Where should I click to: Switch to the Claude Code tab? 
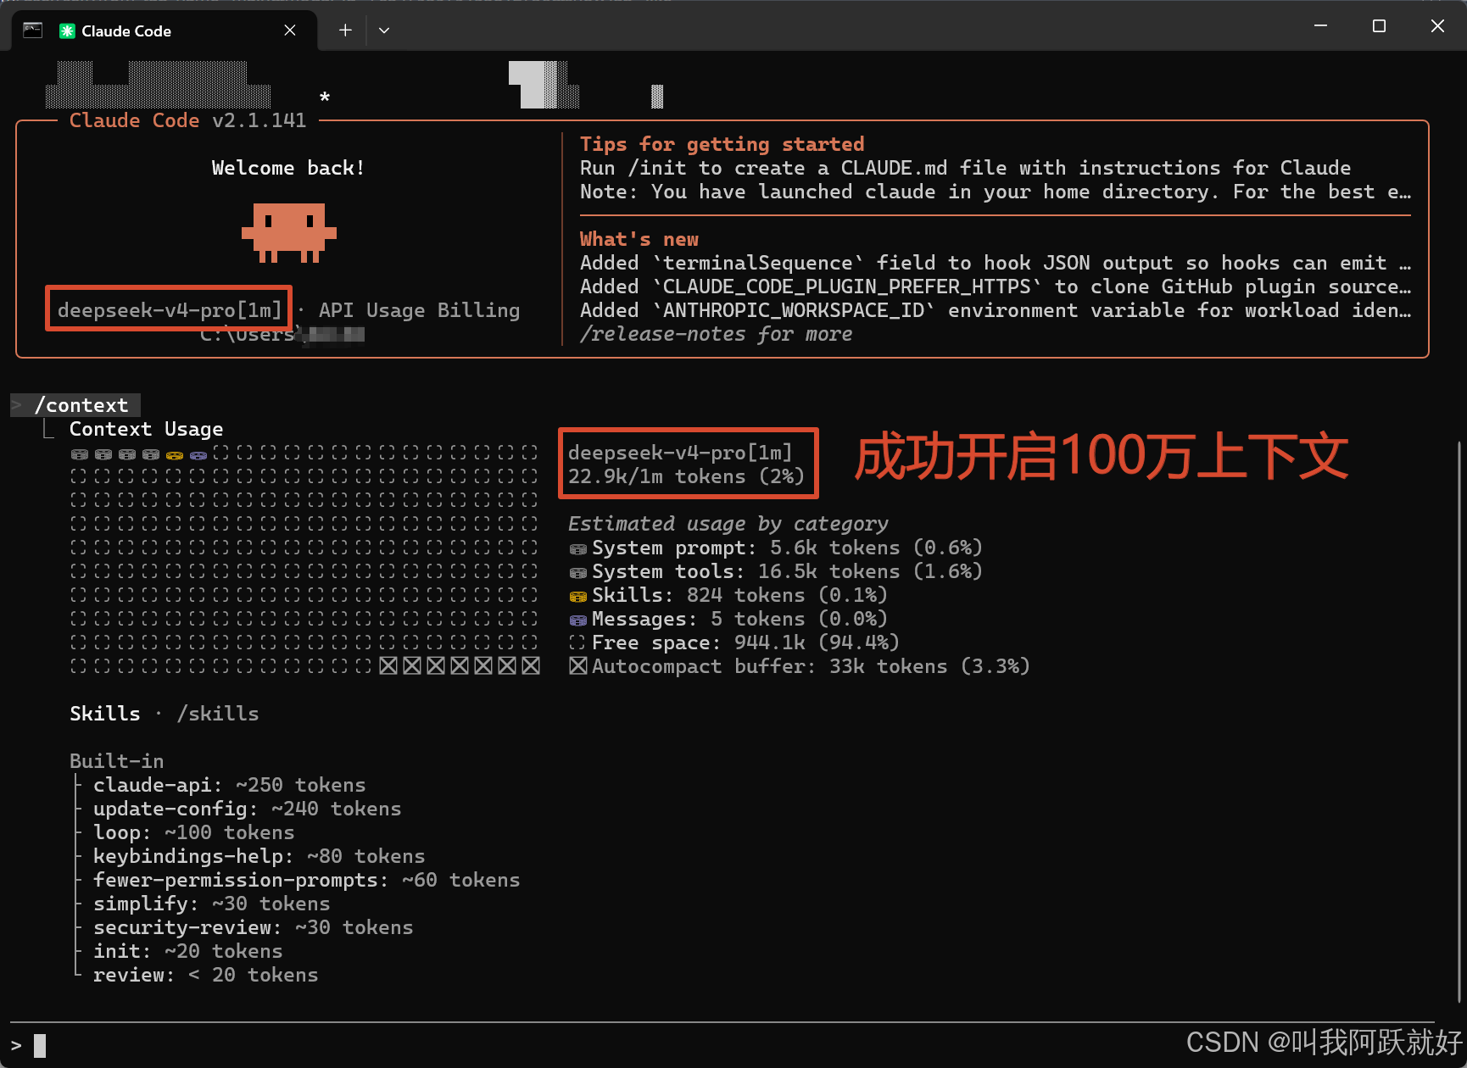point(164,31)
